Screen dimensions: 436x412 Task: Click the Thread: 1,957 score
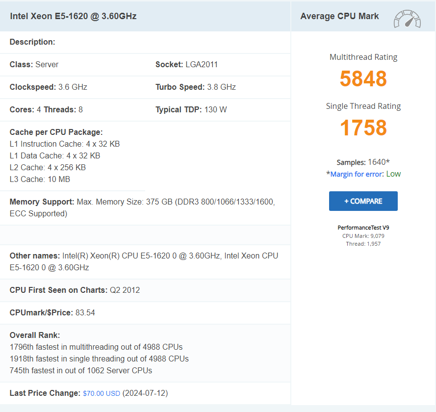click(363, 244)
